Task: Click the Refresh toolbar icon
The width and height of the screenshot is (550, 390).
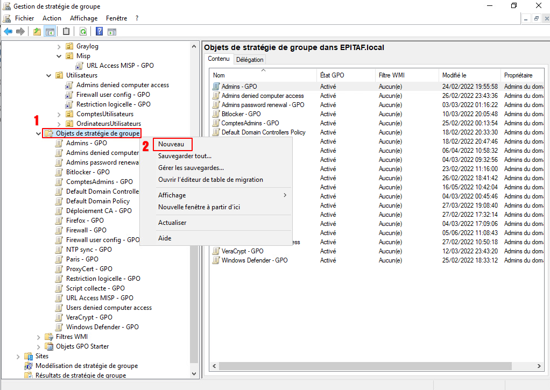Action: click(83, 32)
